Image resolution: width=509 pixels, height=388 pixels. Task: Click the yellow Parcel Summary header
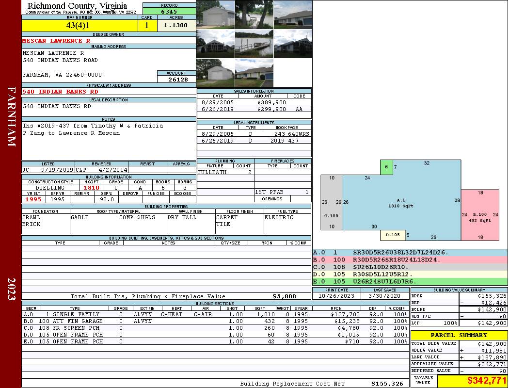[x=459, y=335]
